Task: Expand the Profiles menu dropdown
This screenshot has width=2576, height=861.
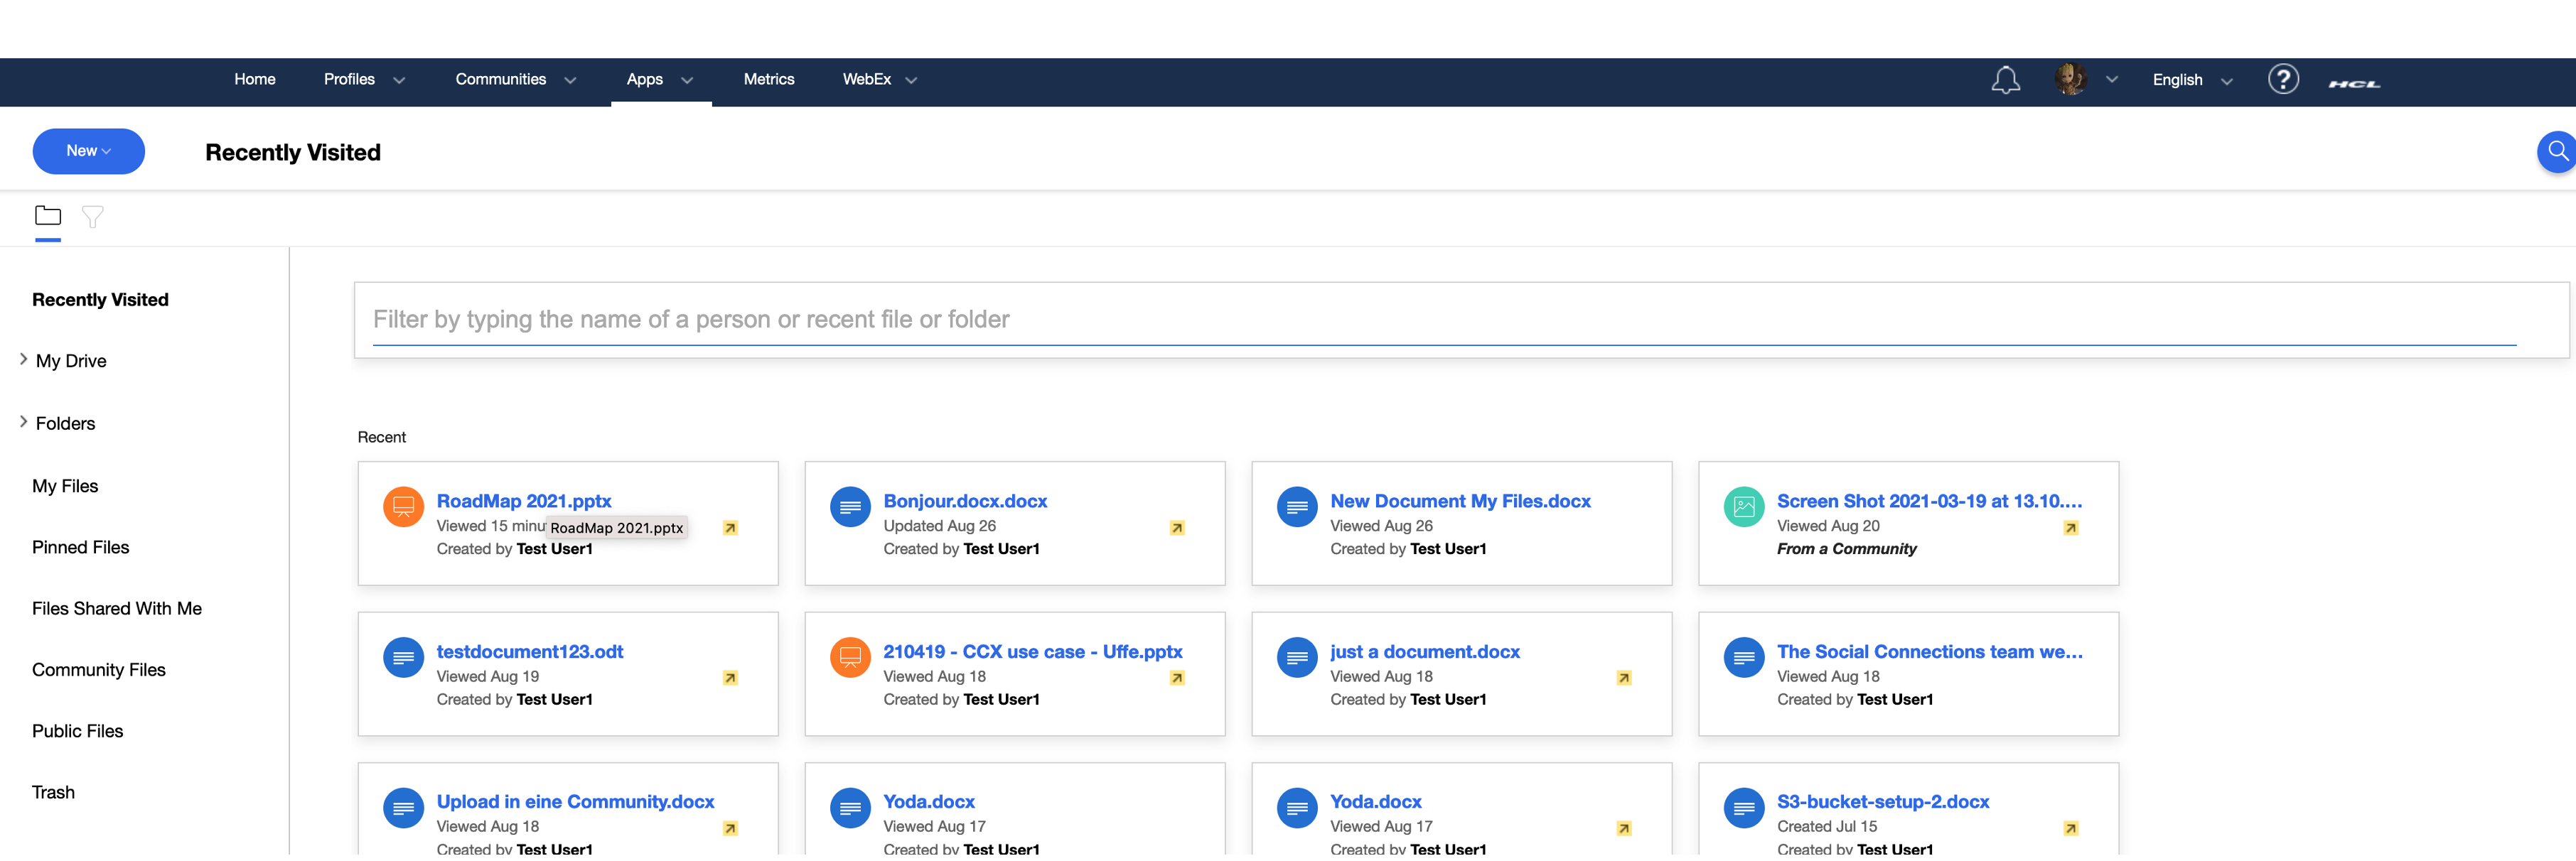Action: tap(399, 81)
